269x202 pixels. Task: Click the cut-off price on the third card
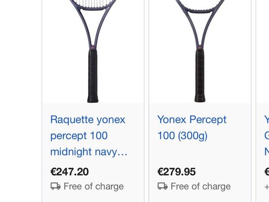pos(267,171)
